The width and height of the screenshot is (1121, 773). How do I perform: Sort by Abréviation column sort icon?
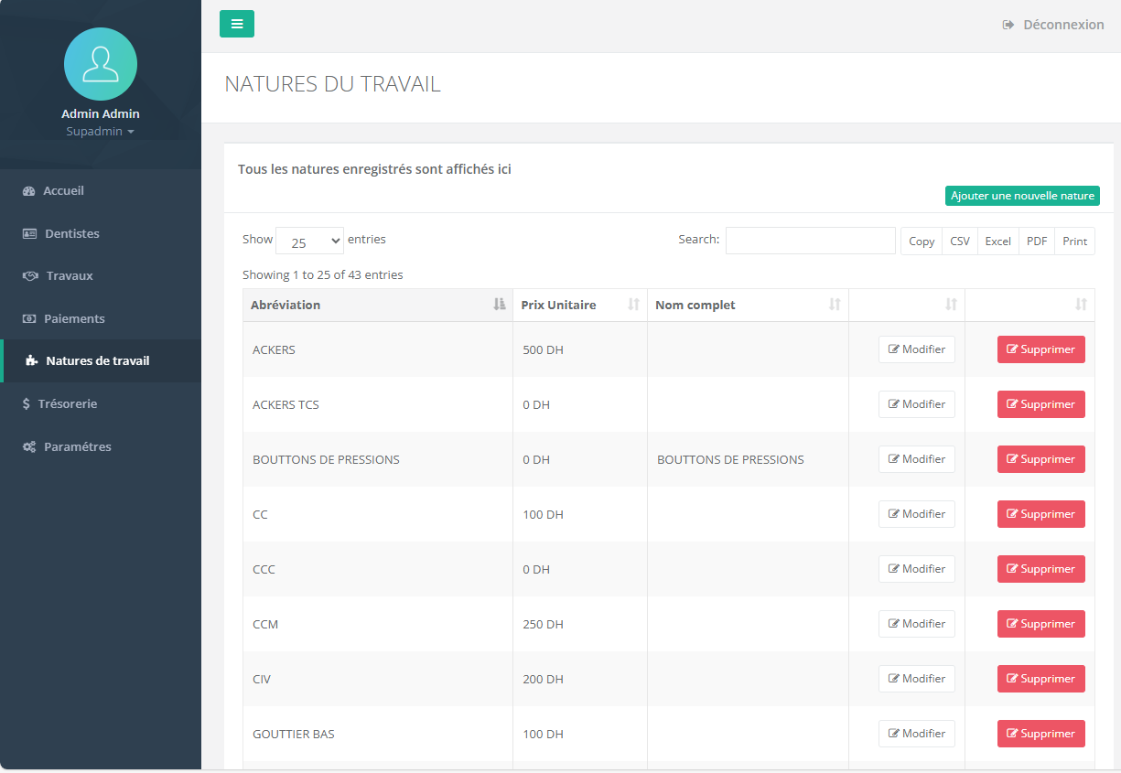click(499, 305)
